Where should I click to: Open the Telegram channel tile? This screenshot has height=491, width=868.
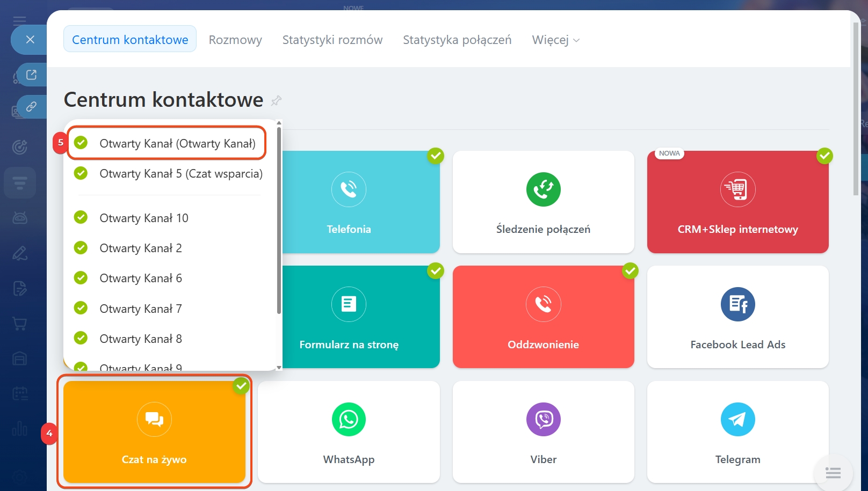[737, 431]
